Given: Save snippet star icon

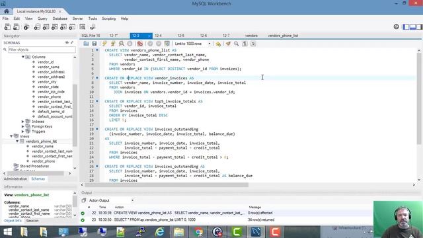Looking at the screenshot, I should 218,44.
